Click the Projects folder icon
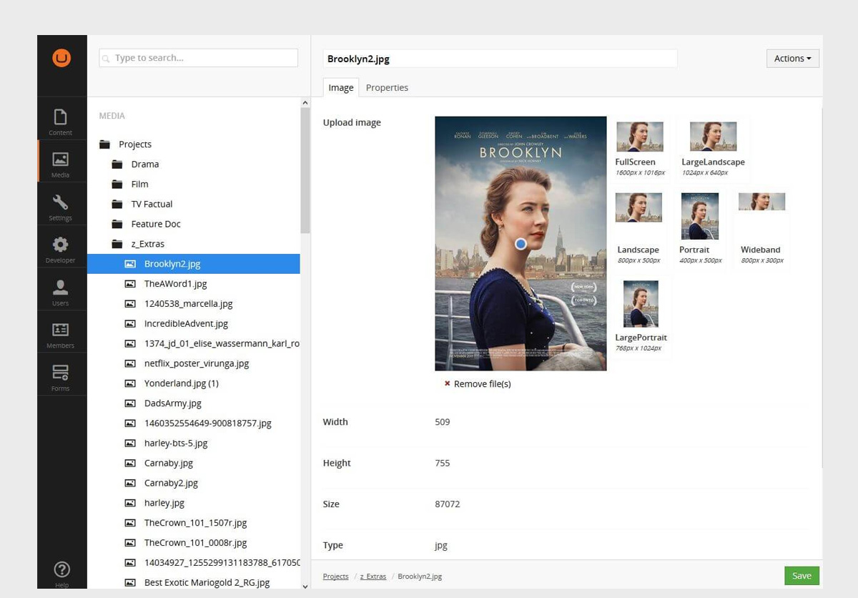This screenshot has height=598, width=858. point(105,144)
